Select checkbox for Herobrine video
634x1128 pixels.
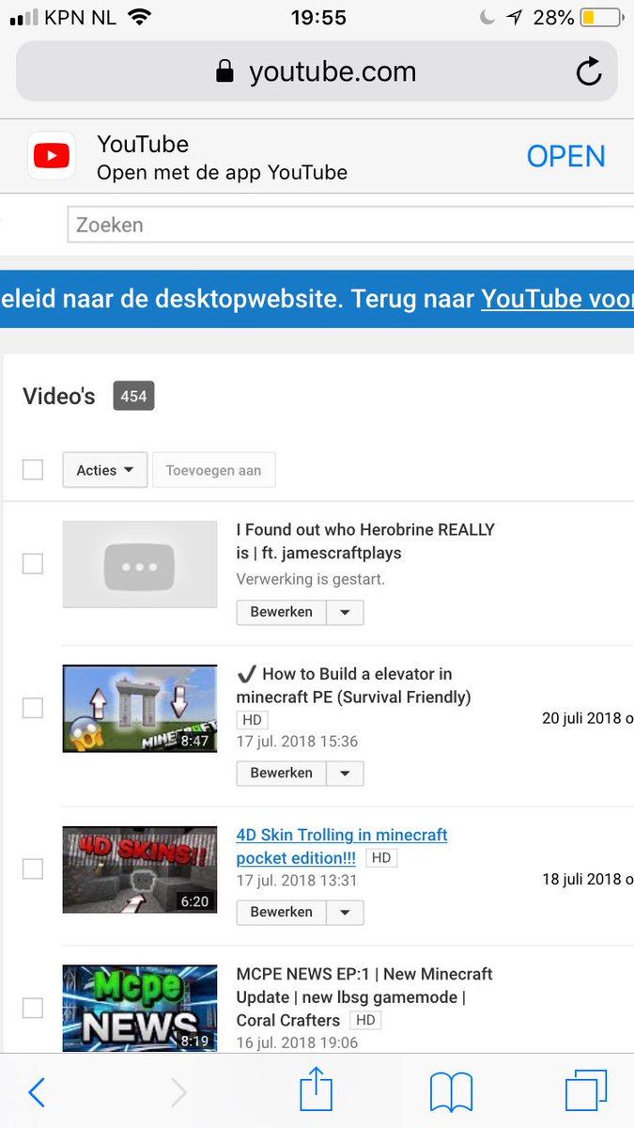click(x=33, y=563)
